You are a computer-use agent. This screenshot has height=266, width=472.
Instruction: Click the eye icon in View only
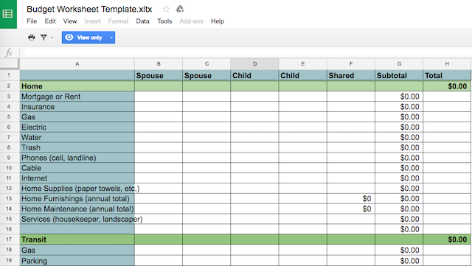(x=69, y=38)
